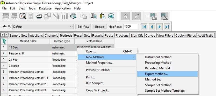Click the vial plate globe icon

tap(73, 16)
